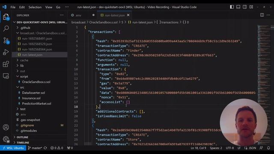Collapse the broadcast / OracleSandbox.s.sol folder
The image size is (274, 154).
[40, 33]
